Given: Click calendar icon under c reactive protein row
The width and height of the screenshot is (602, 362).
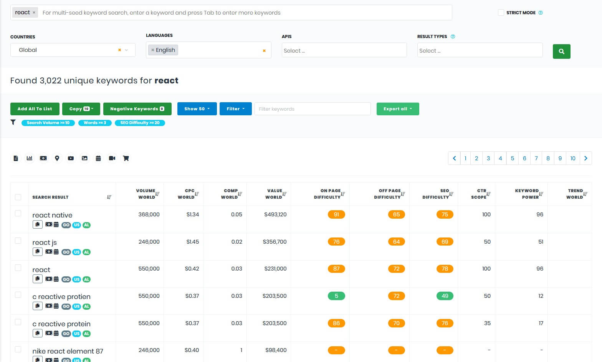Looking at the screenshot, I should [x=56, y=334].
